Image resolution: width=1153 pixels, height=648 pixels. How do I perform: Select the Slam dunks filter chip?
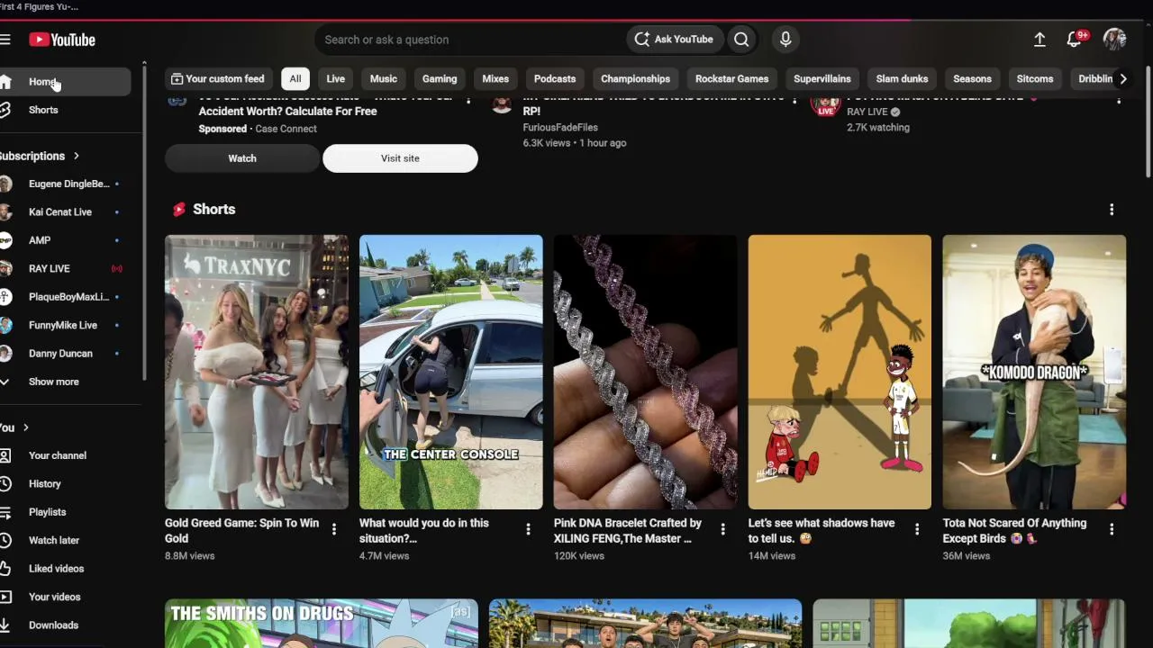tap(902, 79)
